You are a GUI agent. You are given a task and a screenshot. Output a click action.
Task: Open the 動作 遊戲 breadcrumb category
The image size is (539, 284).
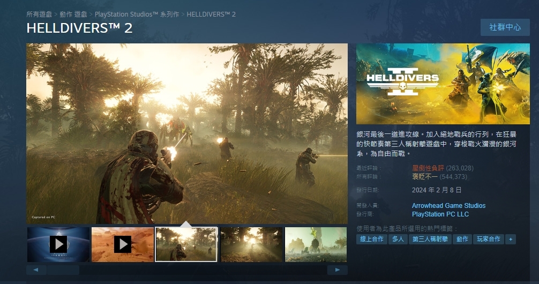coord(73,14)
